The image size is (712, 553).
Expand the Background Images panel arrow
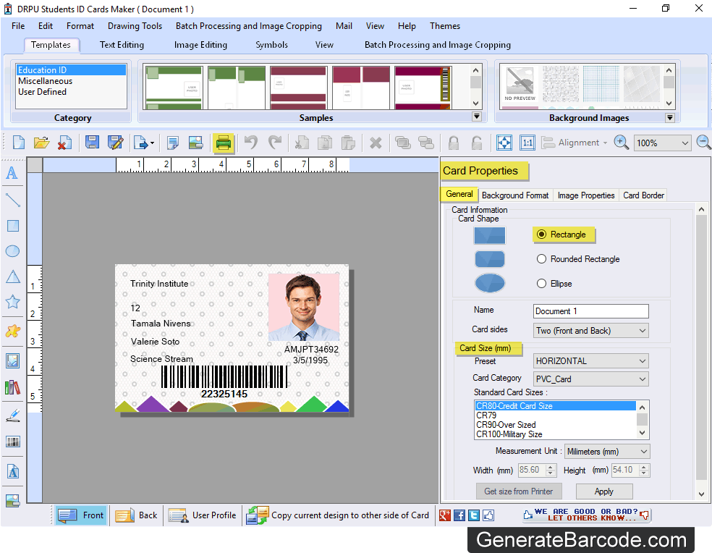click(669, 118)
